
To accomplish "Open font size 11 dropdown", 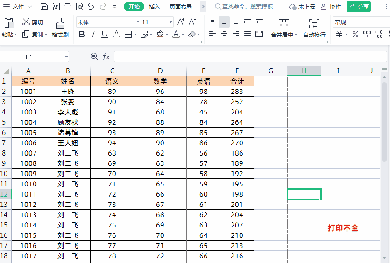I will pyautogui.click(x=170, y=22).
